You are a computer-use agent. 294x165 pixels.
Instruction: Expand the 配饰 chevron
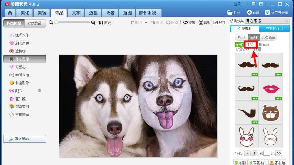[39, 90]
